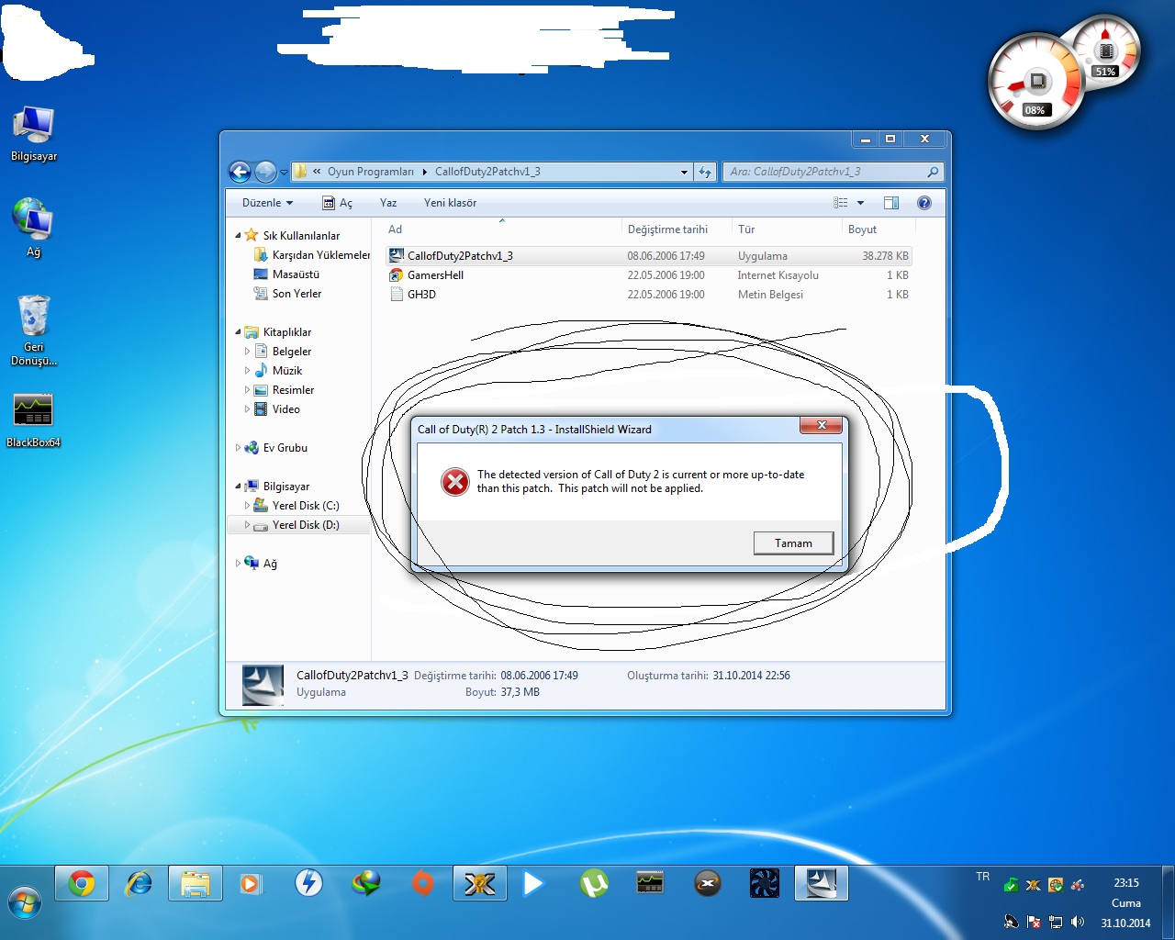Open the blue lightning bolt taskbar app
Screen dimensions: 1175x940
pos(308,884)
